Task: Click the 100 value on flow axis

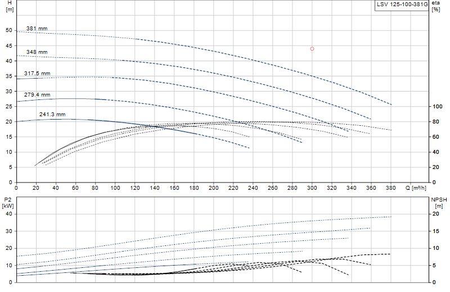Action: 115,188
